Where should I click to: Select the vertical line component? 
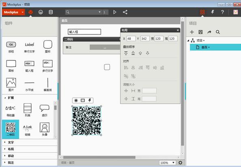(47, 84)
